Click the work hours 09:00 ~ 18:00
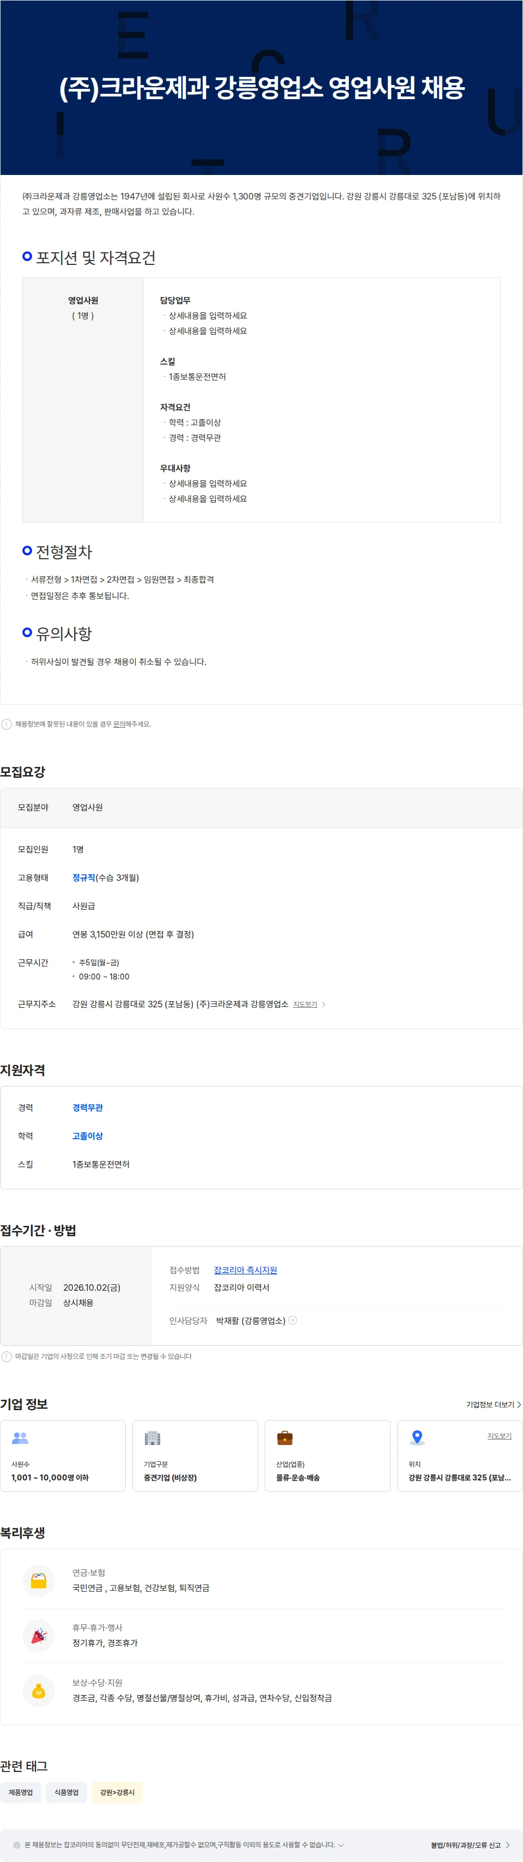The height and width of the screenshot is (1862, 523). pyautogui.click(x=104, y=976)
